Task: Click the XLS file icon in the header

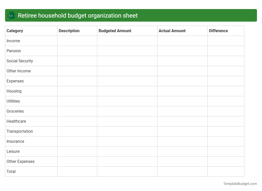Action: point(11,15)
